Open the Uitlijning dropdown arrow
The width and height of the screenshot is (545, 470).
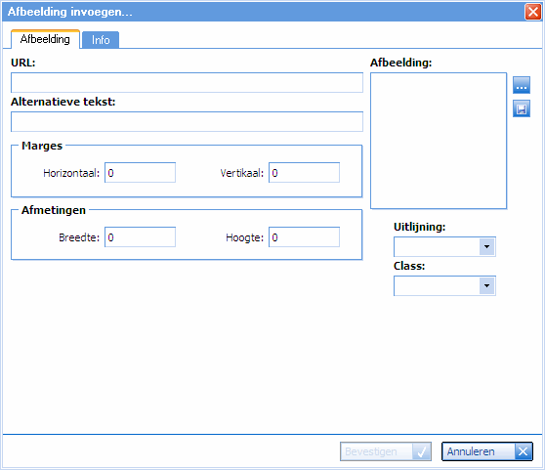pyautogui.click(x=486, y=247)
